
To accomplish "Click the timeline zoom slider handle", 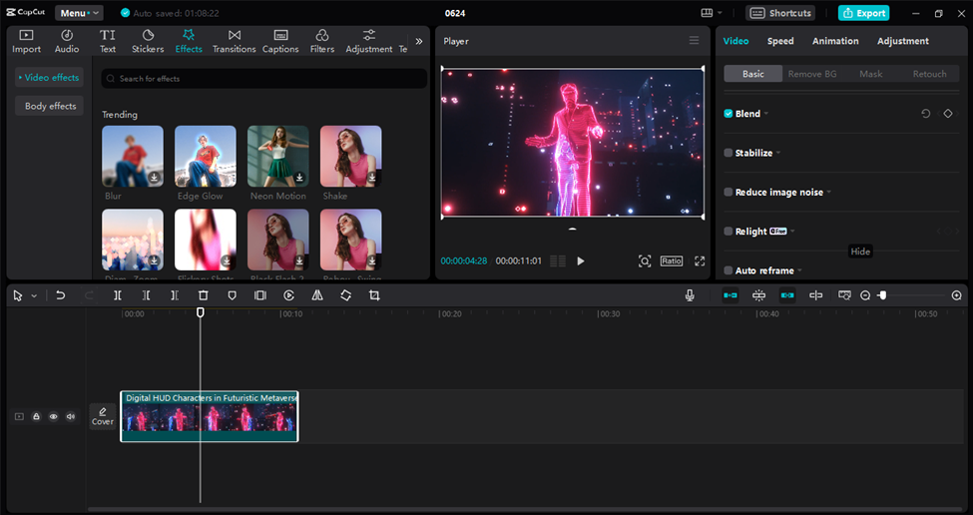I will coord(882,295).
